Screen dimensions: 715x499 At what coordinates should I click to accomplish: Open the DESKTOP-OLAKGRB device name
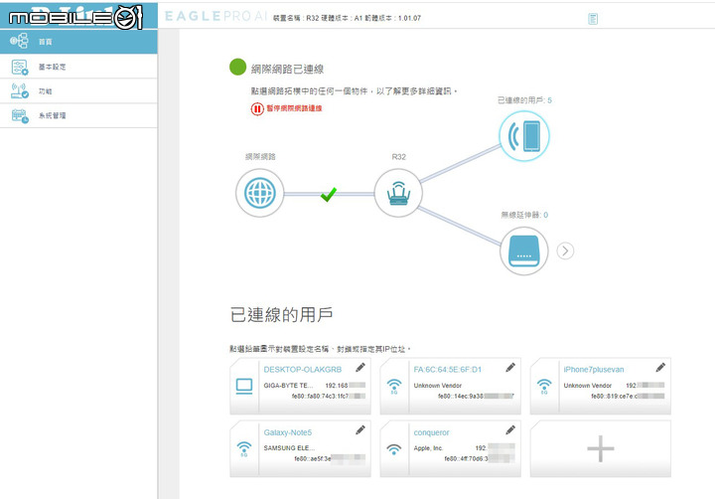(x=302, y=370)
